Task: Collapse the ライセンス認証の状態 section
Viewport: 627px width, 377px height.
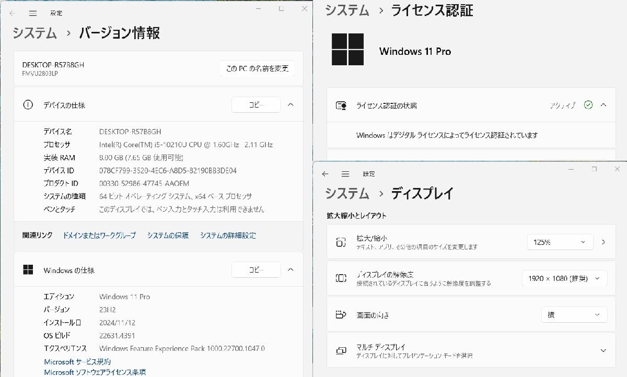Action: 603,105
